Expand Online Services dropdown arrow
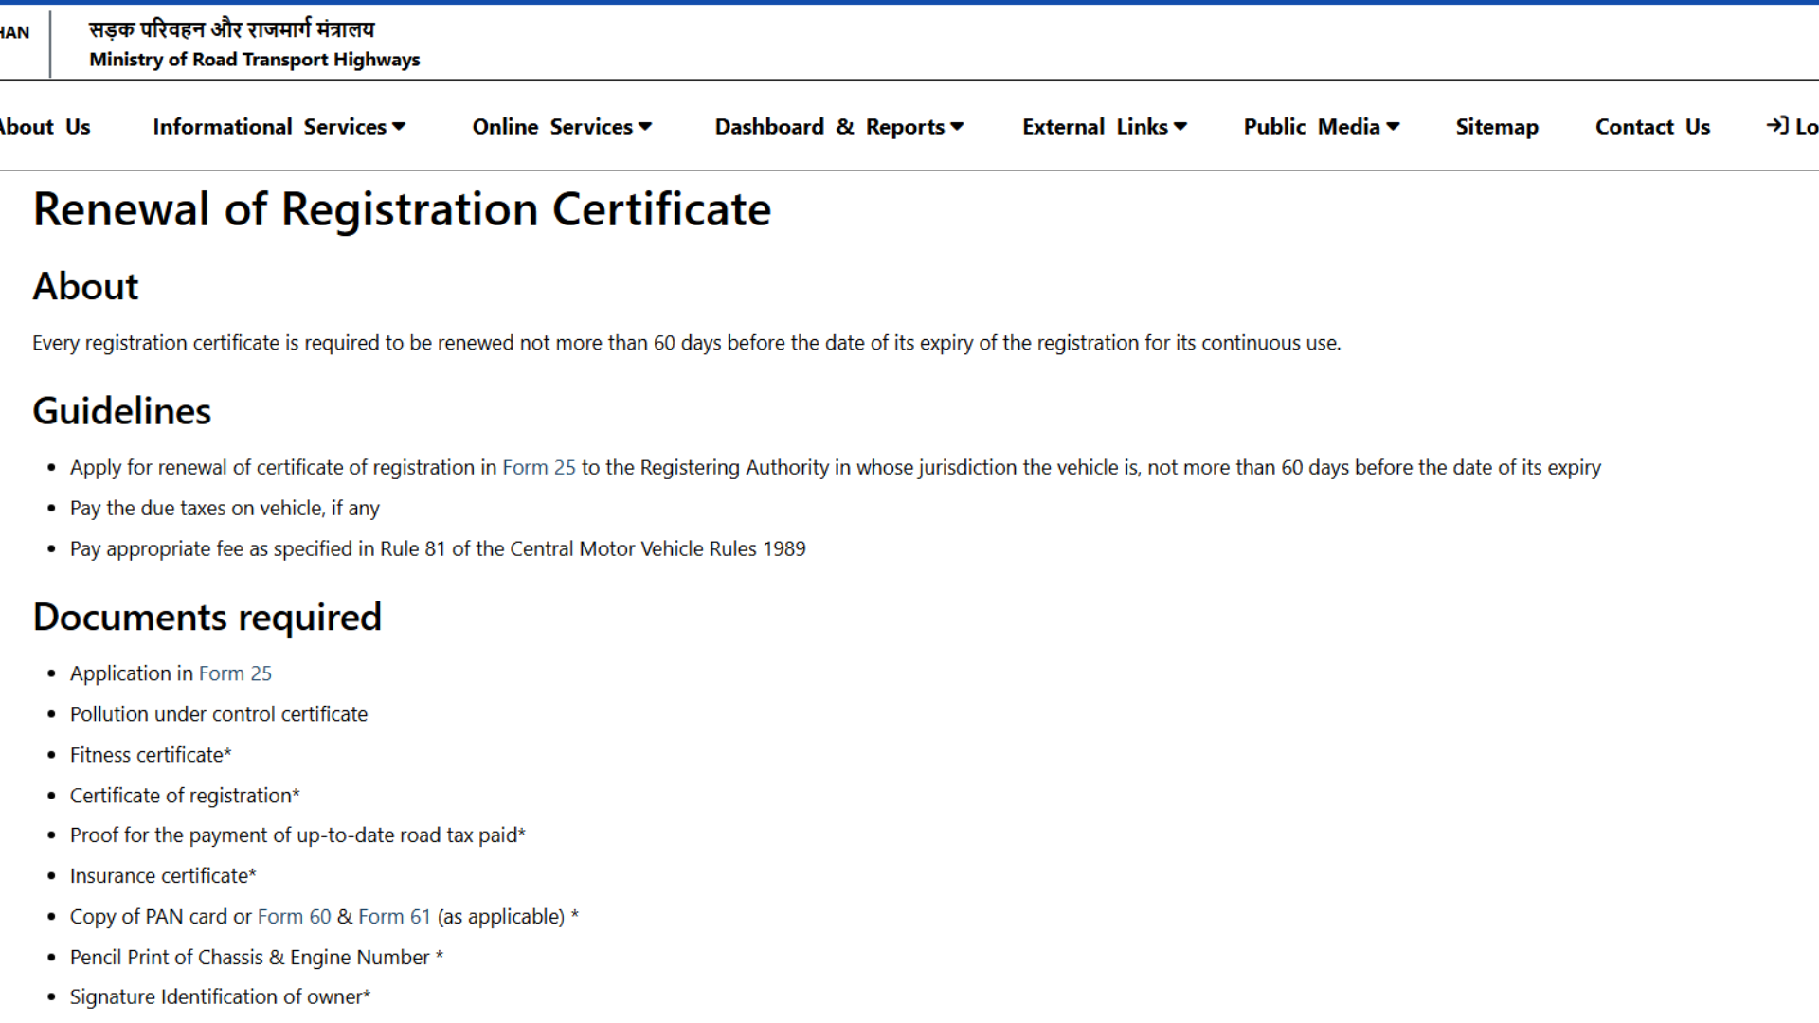 point(645,127)
